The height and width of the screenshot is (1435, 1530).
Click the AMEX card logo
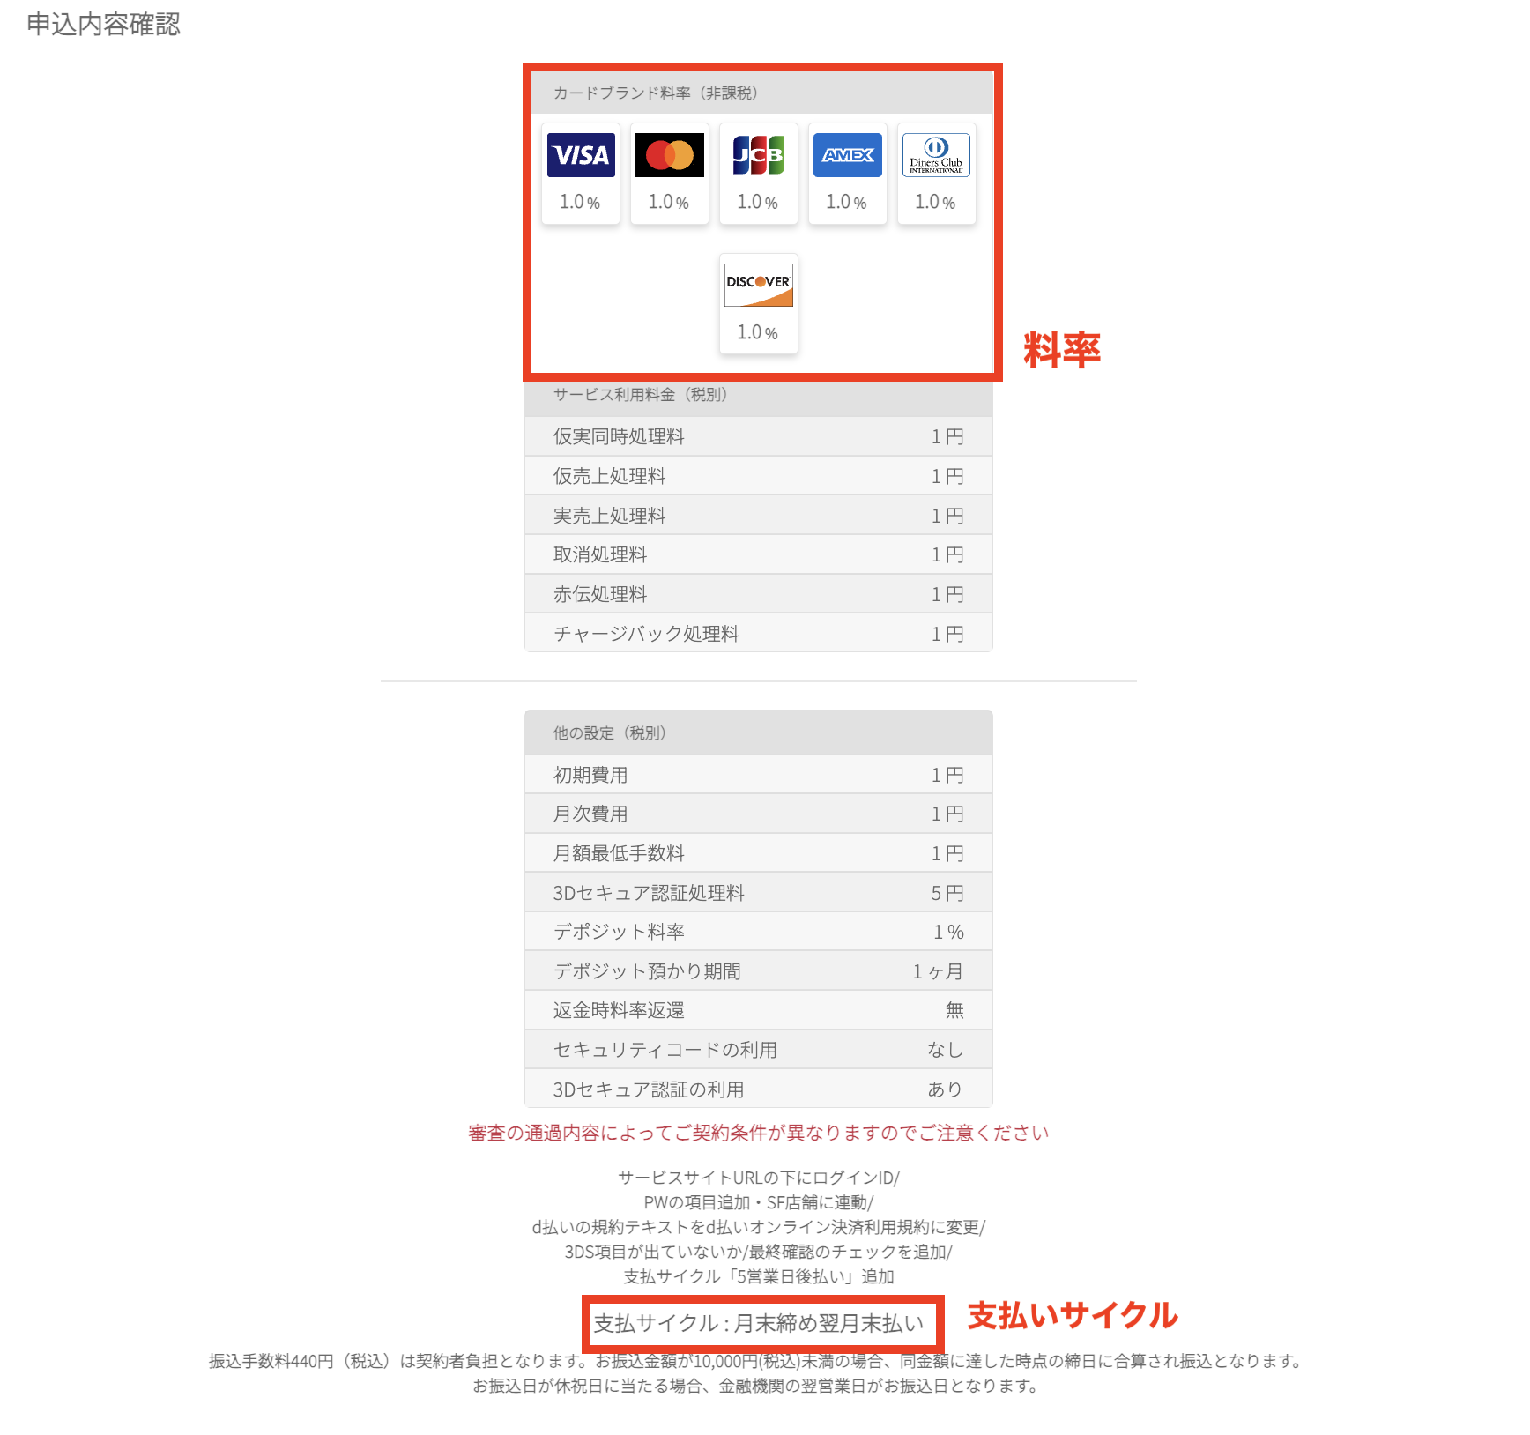(x=847, y=155)
